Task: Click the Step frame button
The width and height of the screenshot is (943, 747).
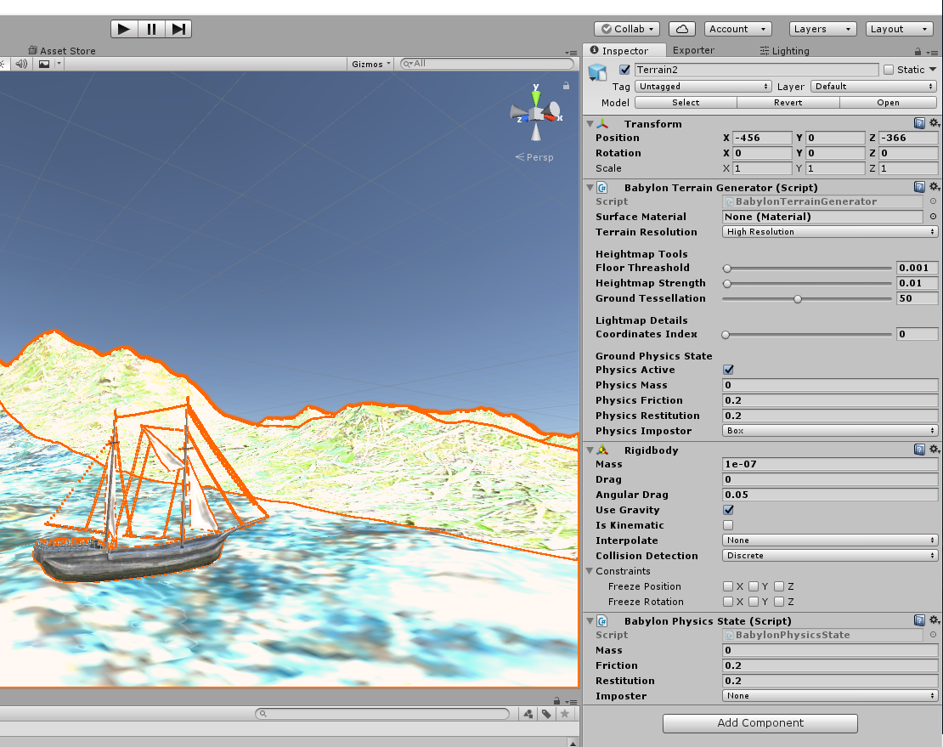Action: (178, 29)
